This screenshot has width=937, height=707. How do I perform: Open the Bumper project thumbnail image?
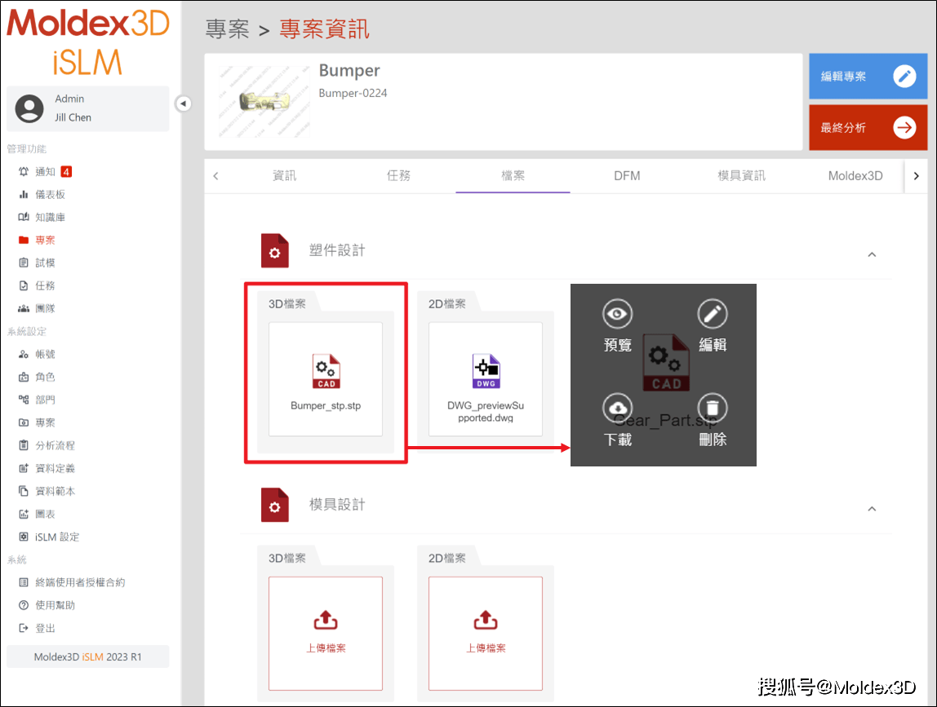(263, 101)
